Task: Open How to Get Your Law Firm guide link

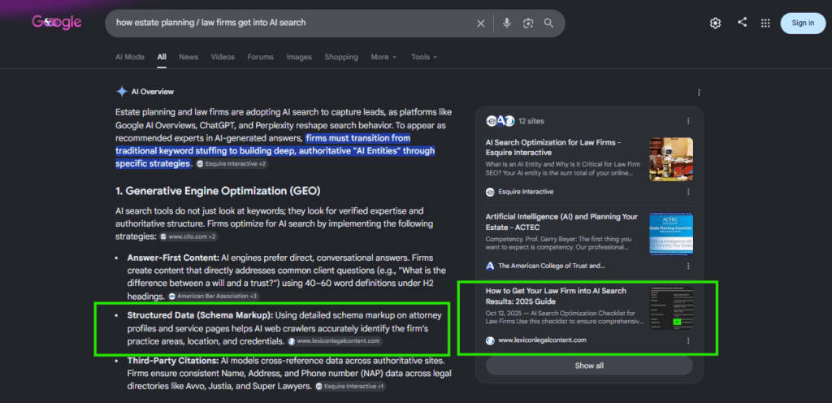Action: click(556, 296)
